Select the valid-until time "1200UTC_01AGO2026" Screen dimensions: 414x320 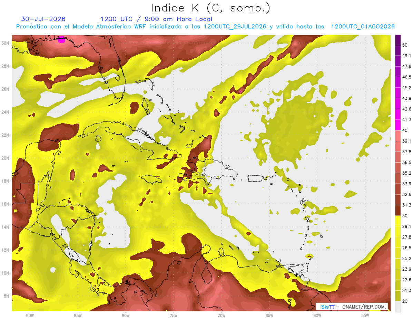(363, 27)
